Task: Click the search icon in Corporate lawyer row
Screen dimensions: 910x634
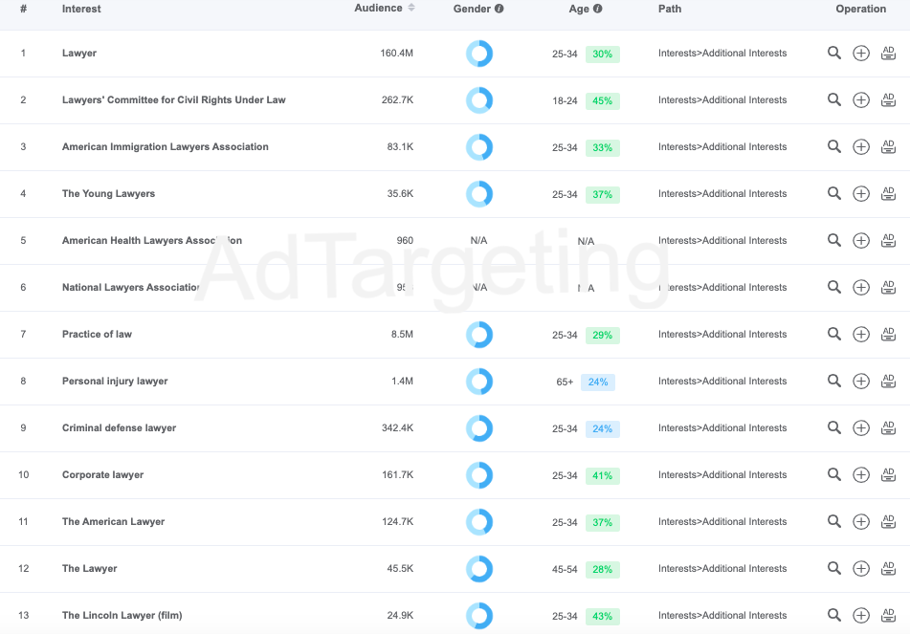Action: tap(834, 474)
